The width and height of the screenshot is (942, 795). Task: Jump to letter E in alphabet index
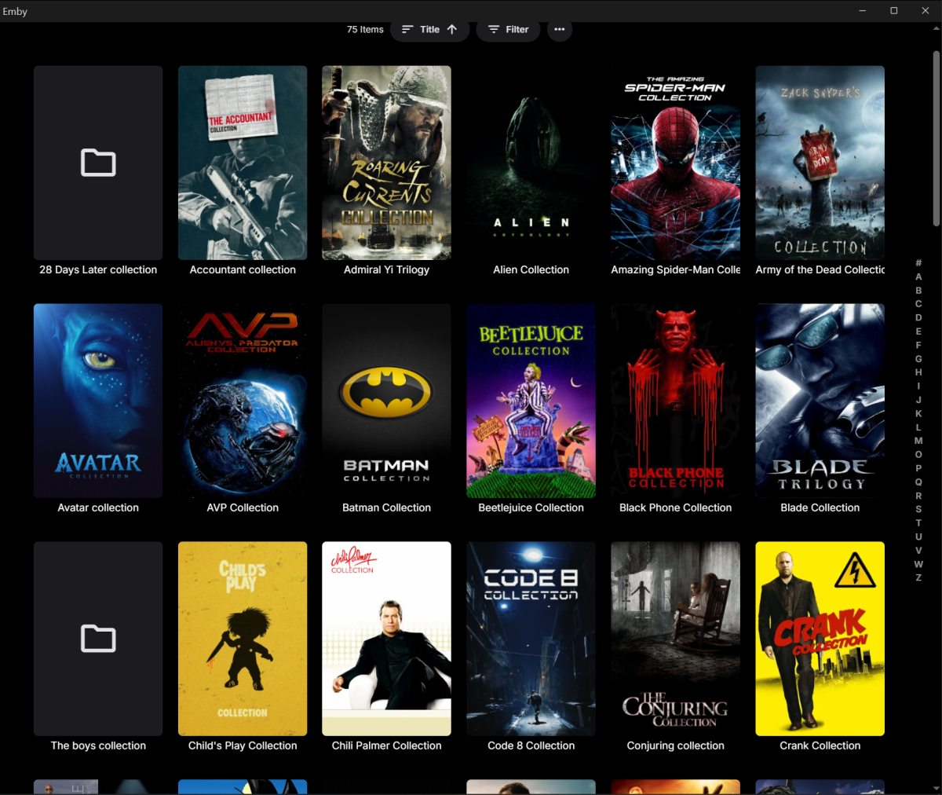[x=918, y=332]
